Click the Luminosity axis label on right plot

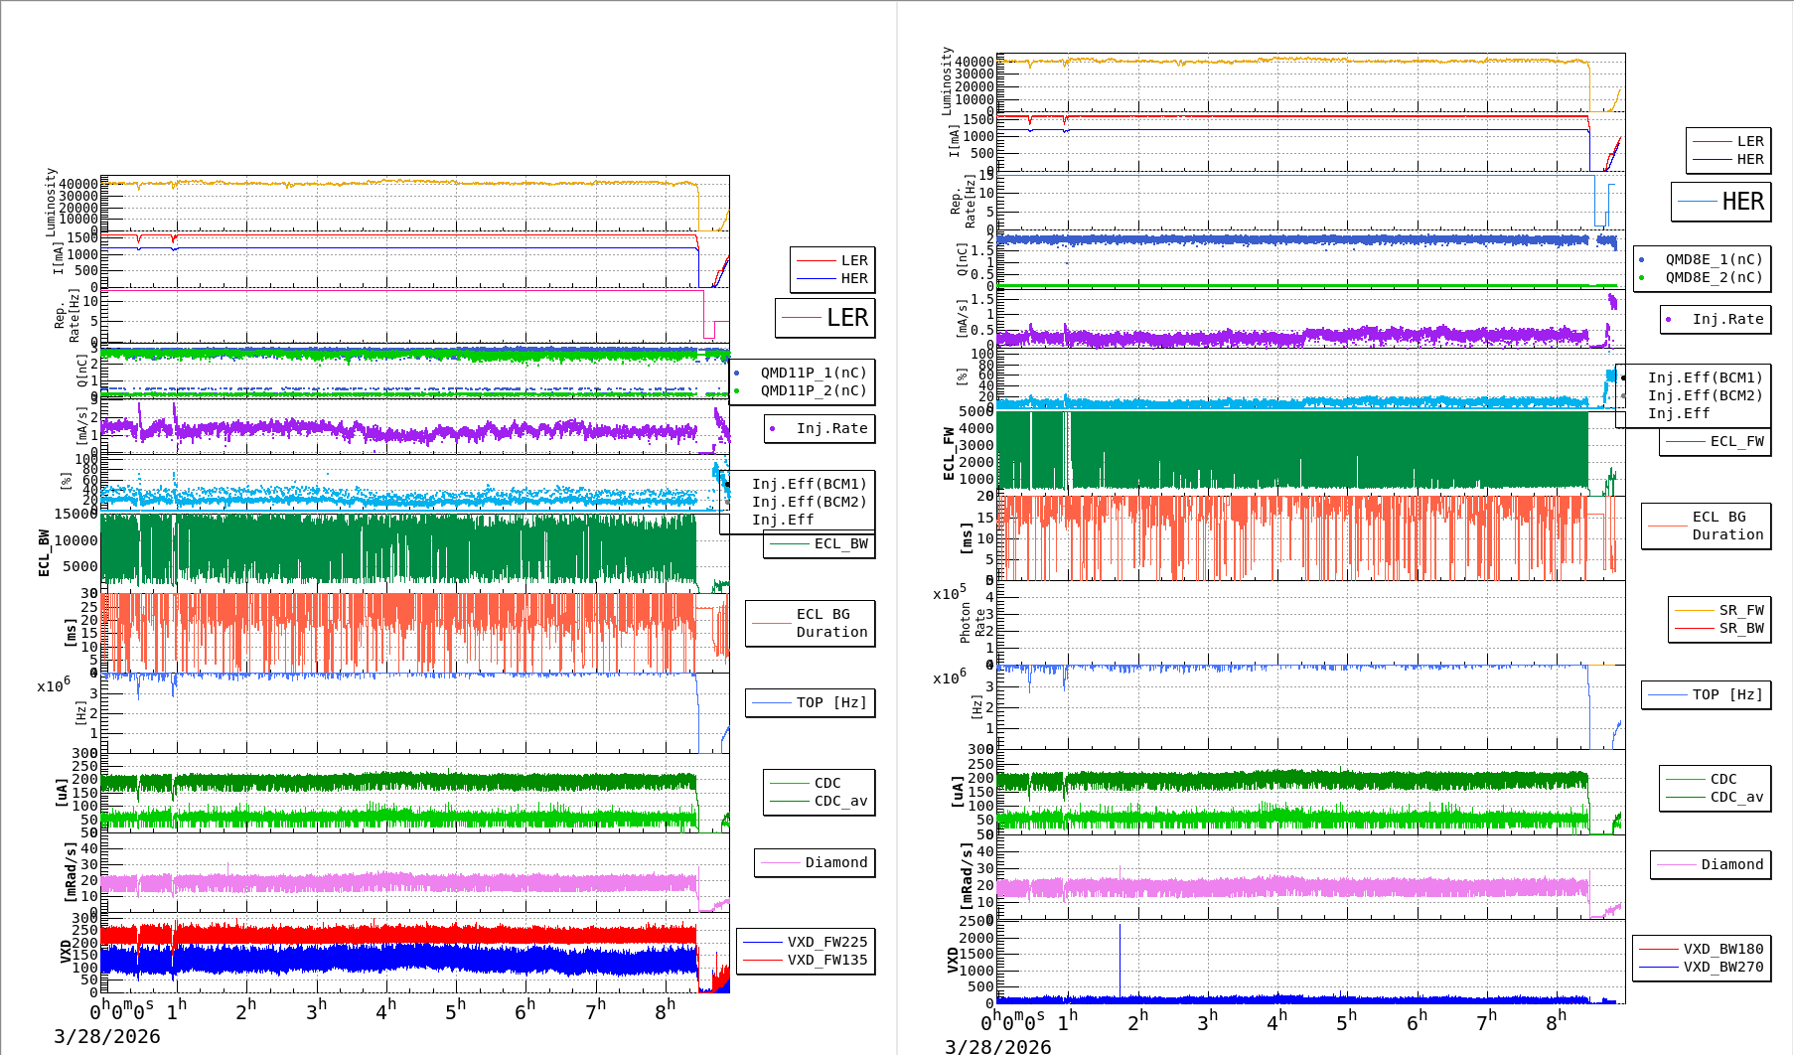point(948,81)
